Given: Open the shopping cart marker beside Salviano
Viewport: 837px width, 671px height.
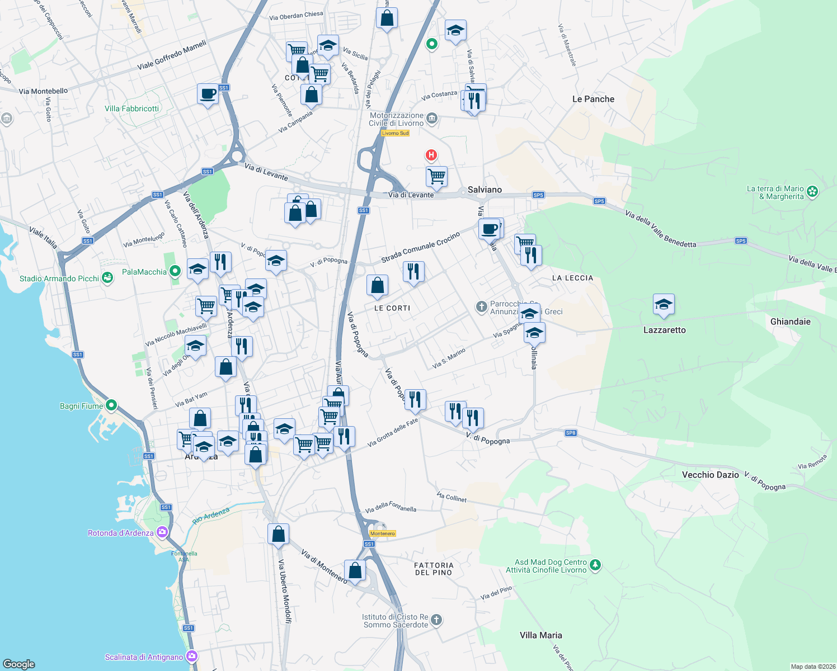Looking at the screenshot, I should pos(436,177).
